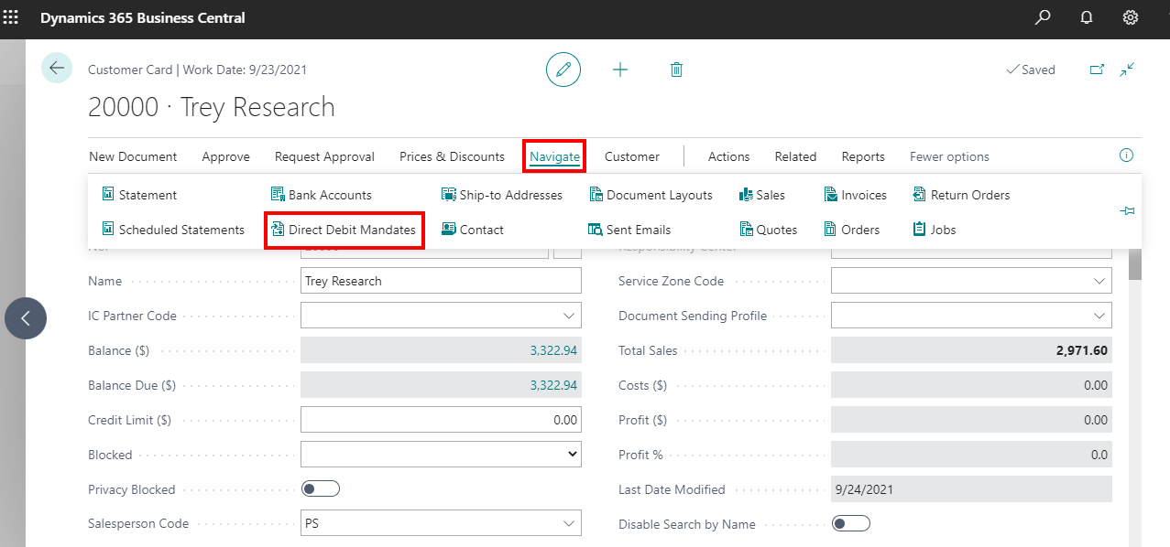Image resolution: width=1170 pixels, height=547 pixels.
Task: Click Fewer options
Action: click(949, 156)
